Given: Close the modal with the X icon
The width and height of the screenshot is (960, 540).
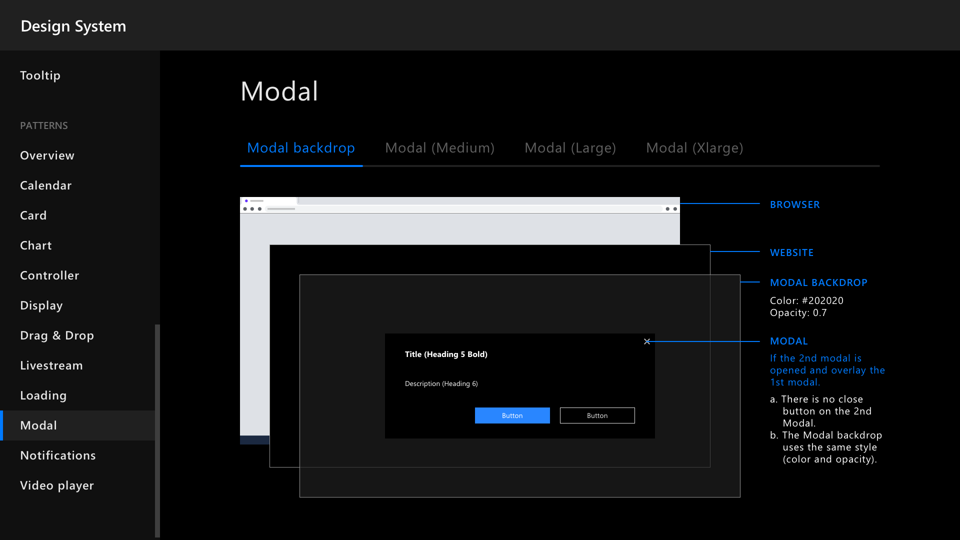Looking at the screenshot, I should point(647,341).
